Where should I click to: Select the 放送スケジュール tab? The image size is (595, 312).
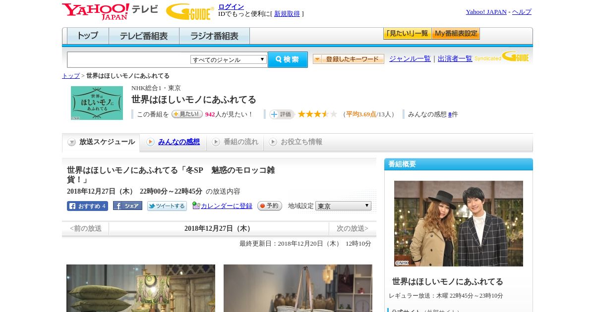click(101, 142)
